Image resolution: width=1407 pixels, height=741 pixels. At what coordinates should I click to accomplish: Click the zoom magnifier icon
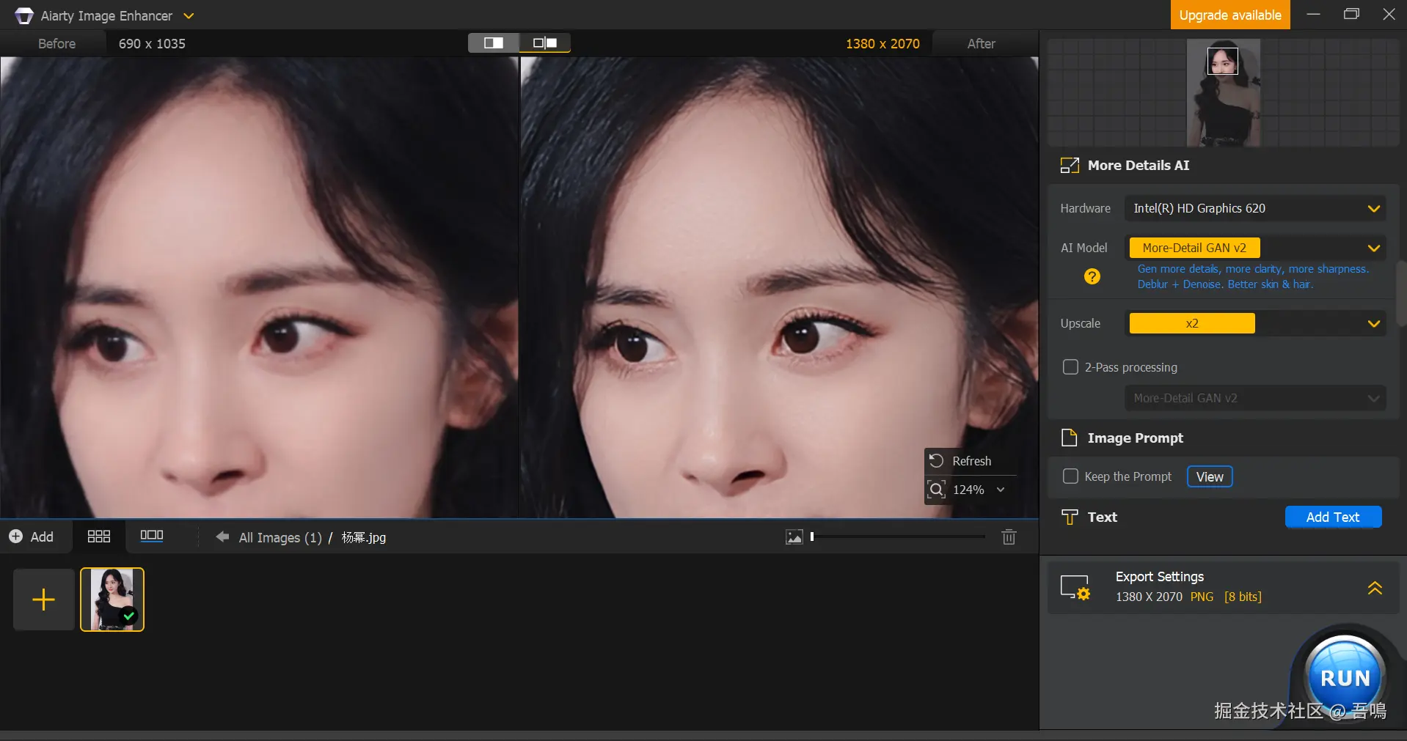[937, 490]
